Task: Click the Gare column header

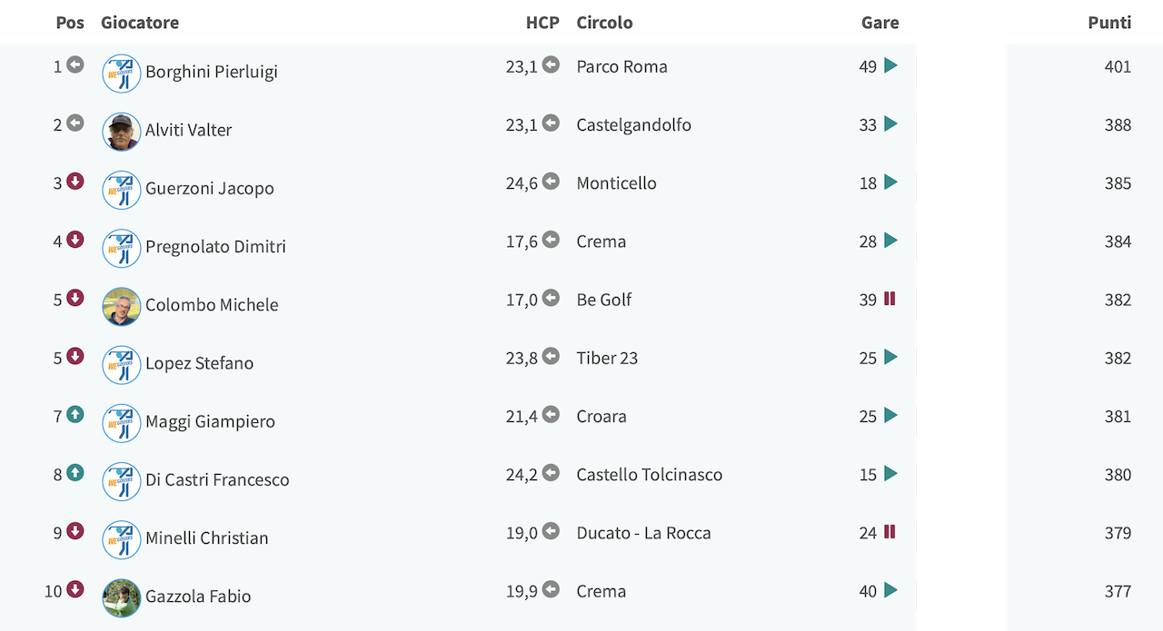Action: tap(880, 23)
